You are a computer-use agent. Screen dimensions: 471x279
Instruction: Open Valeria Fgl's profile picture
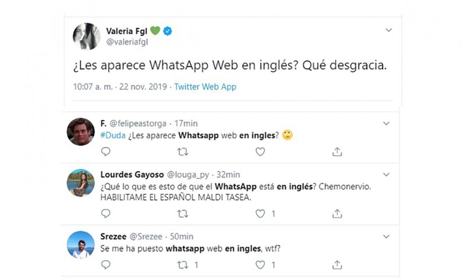tap(87, 37)
